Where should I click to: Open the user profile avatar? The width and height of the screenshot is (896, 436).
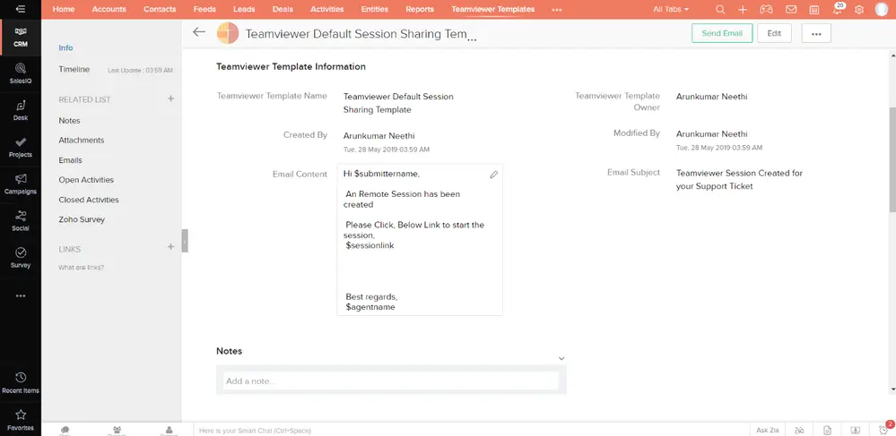pos(883,9)
